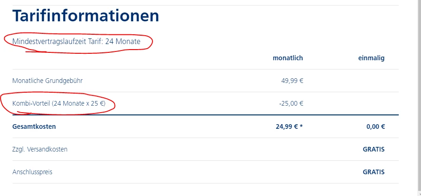Click the -25,00 € discount value

(x=291, y=103)
